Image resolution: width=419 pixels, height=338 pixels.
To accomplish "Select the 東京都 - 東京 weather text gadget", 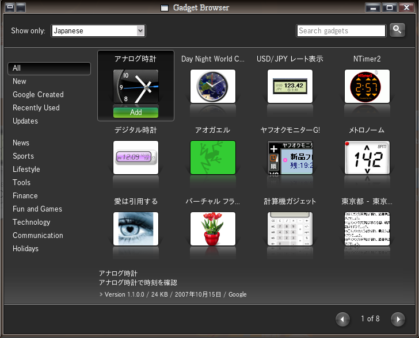I will point(367,229).
